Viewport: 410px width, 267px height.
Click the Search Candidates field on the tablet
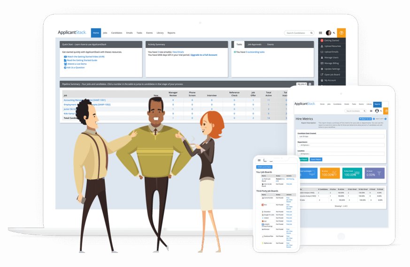(355, 111)
